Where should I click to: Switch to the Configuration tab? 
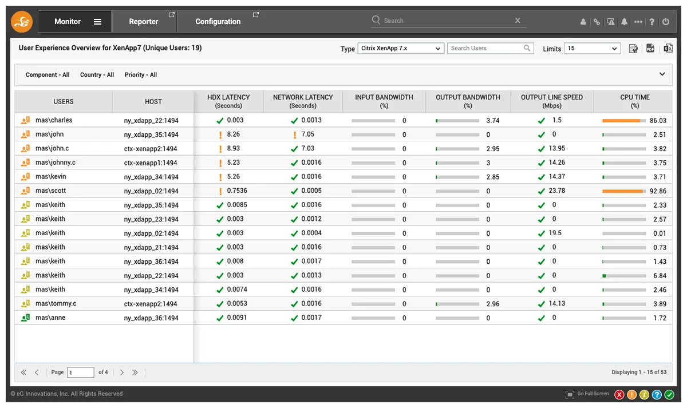[x=218, y=22]
